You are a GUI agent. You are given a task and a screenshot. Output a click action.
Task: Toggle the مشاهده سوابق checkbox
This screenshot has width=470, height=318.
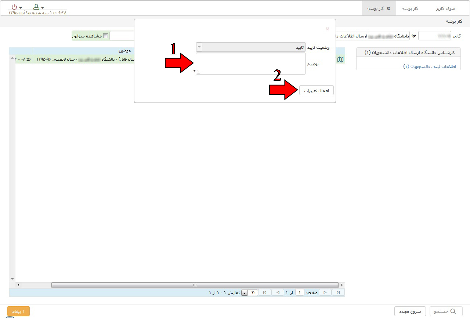click(x=106, y=36)
